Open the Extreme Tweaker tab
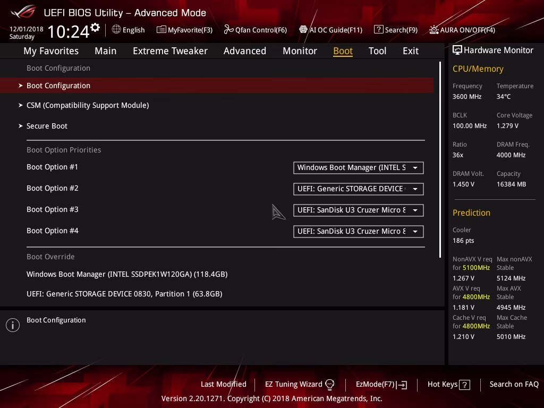This screenshot has width=544, height=408. (x=170, y=51)
